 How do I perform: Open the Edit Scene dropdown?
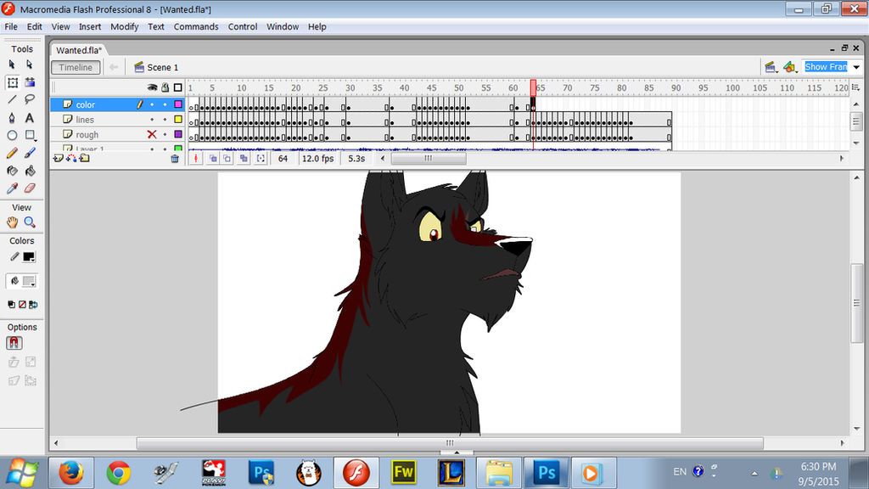pyautogui.click(x=771, y=66)
